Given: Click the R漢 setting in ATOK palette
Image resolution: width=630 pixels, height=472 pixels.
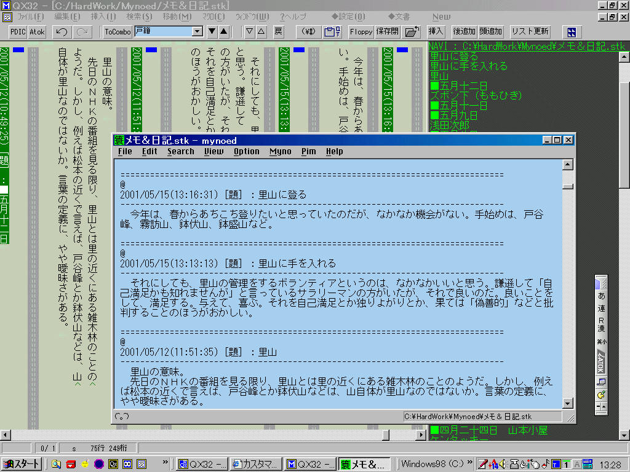Looking at the screenshot, I should (601, 324).
